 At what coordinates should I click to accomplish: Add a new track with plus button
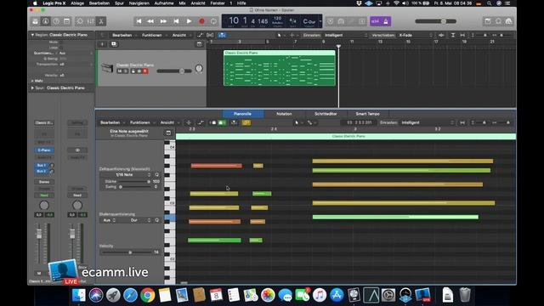click(102, 44)
